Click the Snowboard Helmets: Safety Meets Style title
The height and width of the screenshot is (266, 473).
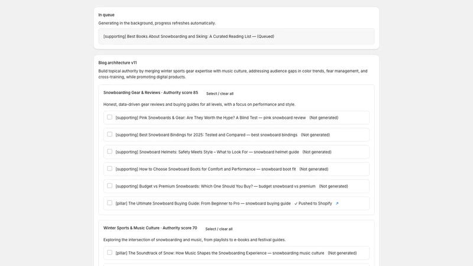point(208,153)
